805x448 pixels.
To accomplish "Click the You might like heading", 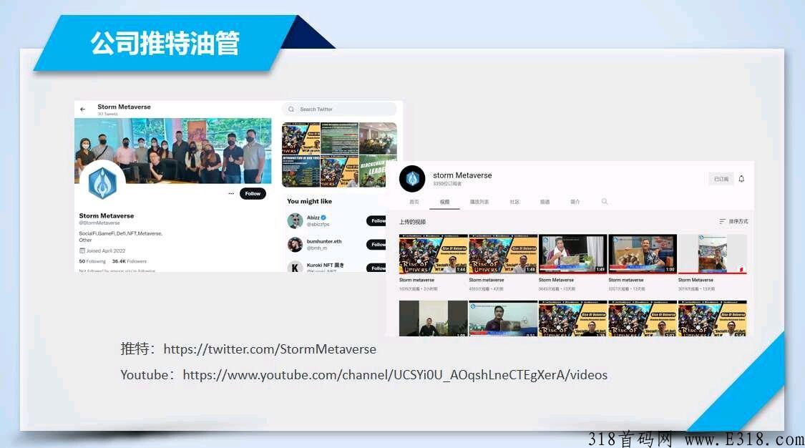I will click(310, 201).
